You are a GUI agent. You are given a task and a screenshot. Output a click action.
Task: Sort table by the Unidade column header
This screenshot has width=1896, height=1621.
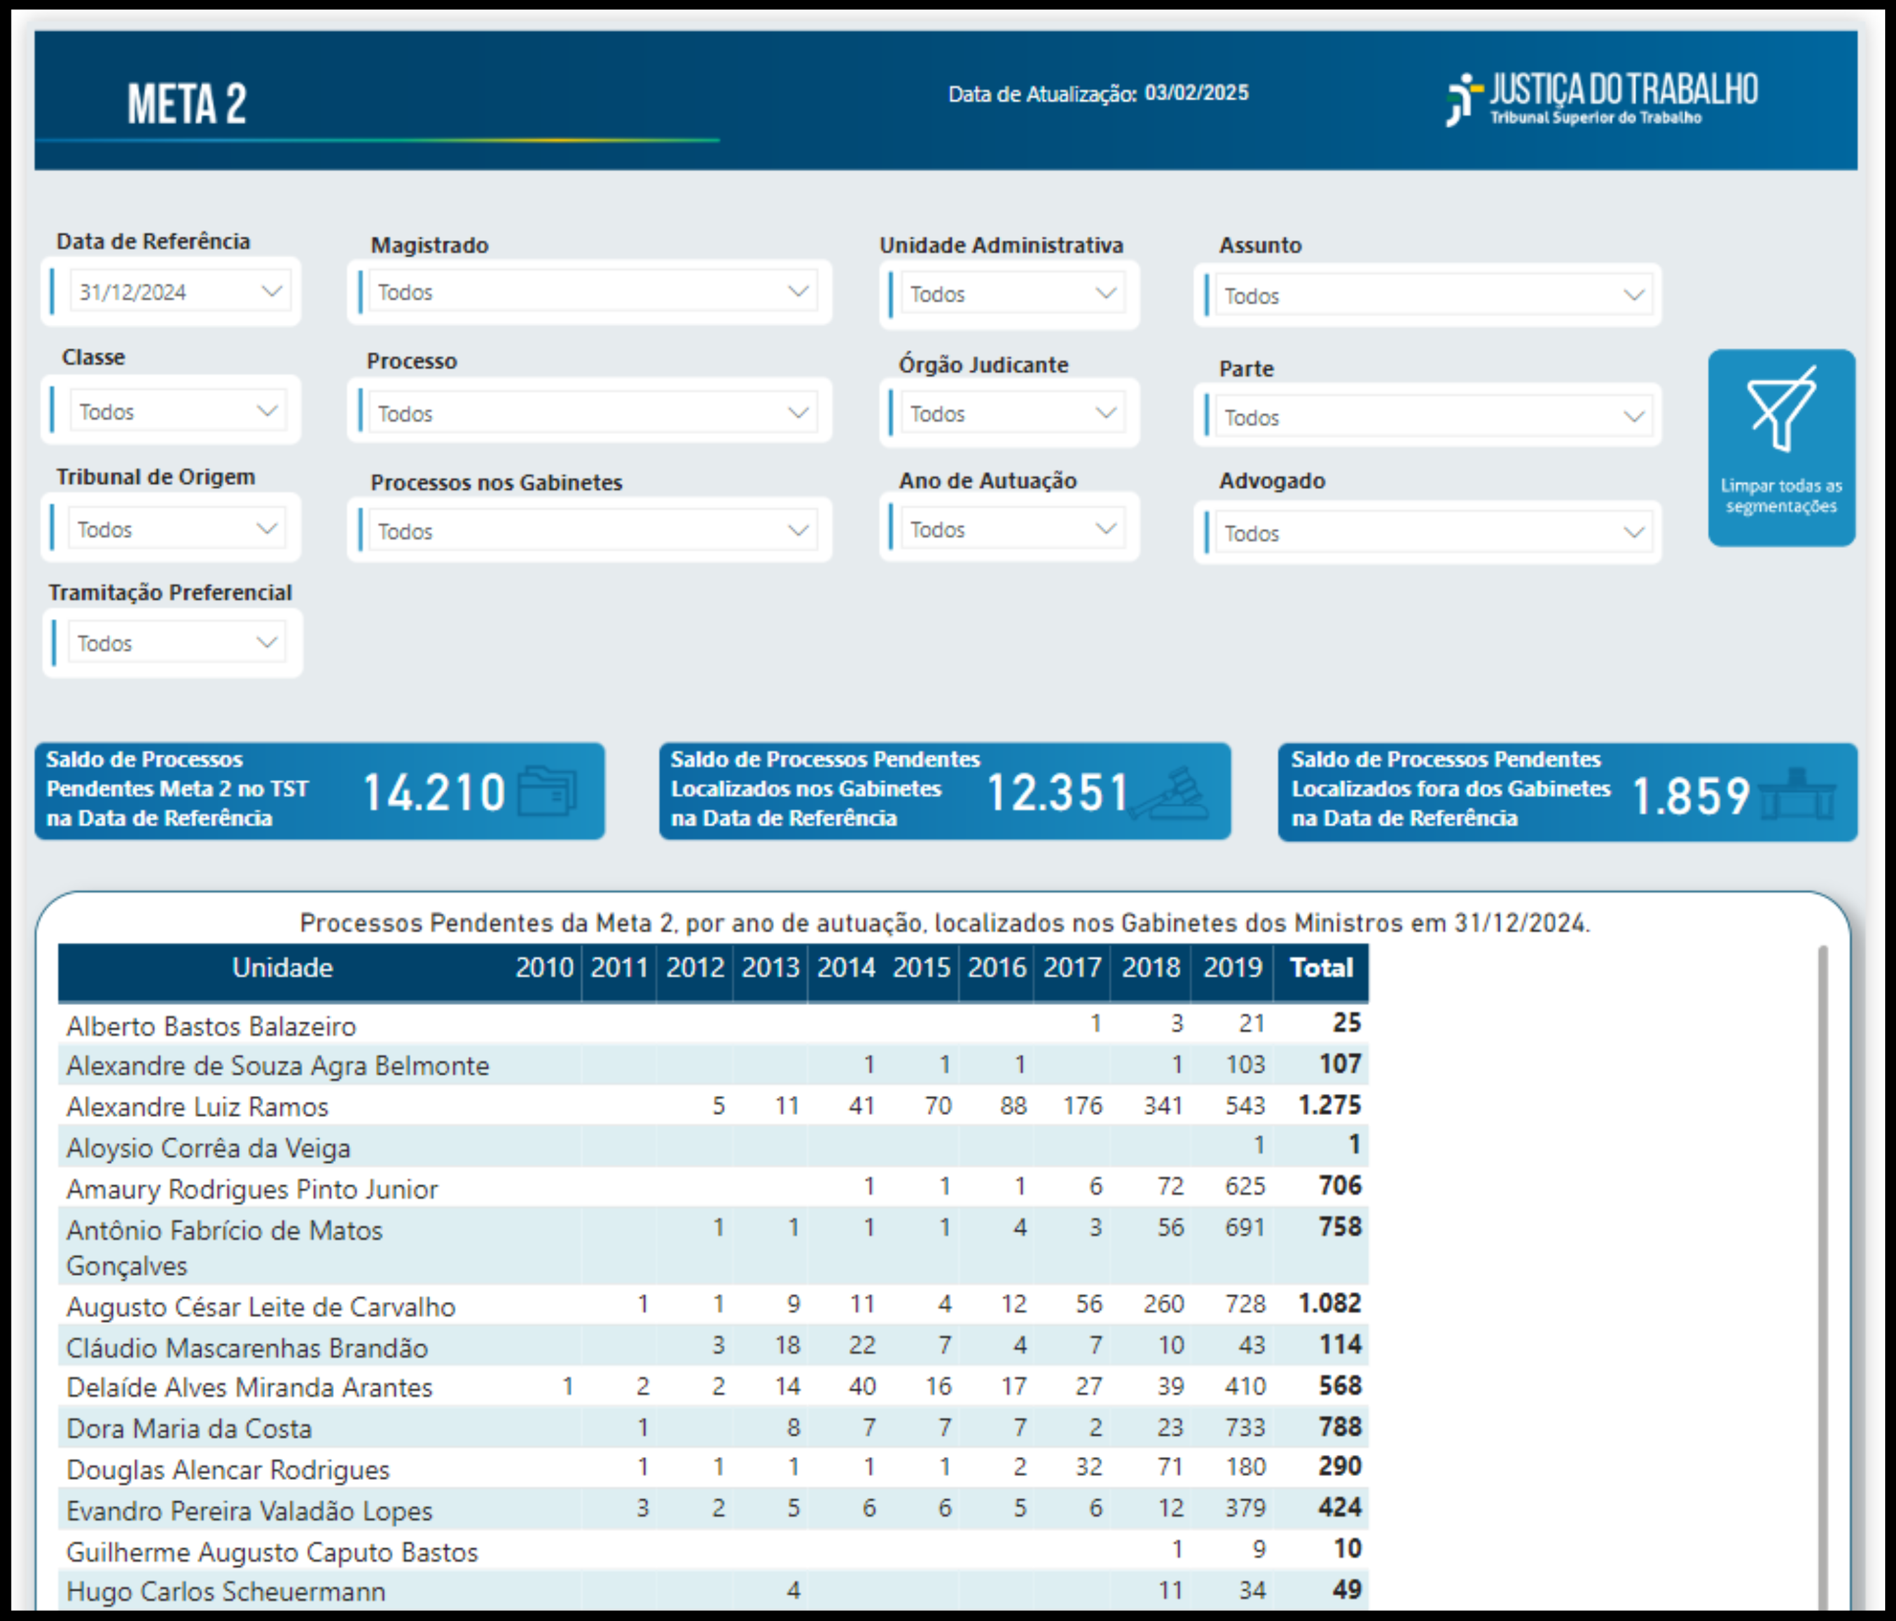click(x=282, y=968)
